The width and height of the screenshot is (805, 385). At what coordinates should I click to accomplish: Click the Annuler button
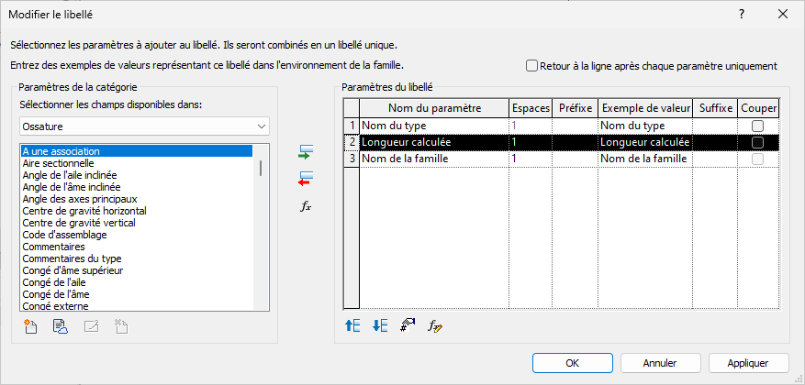point(660,363)
